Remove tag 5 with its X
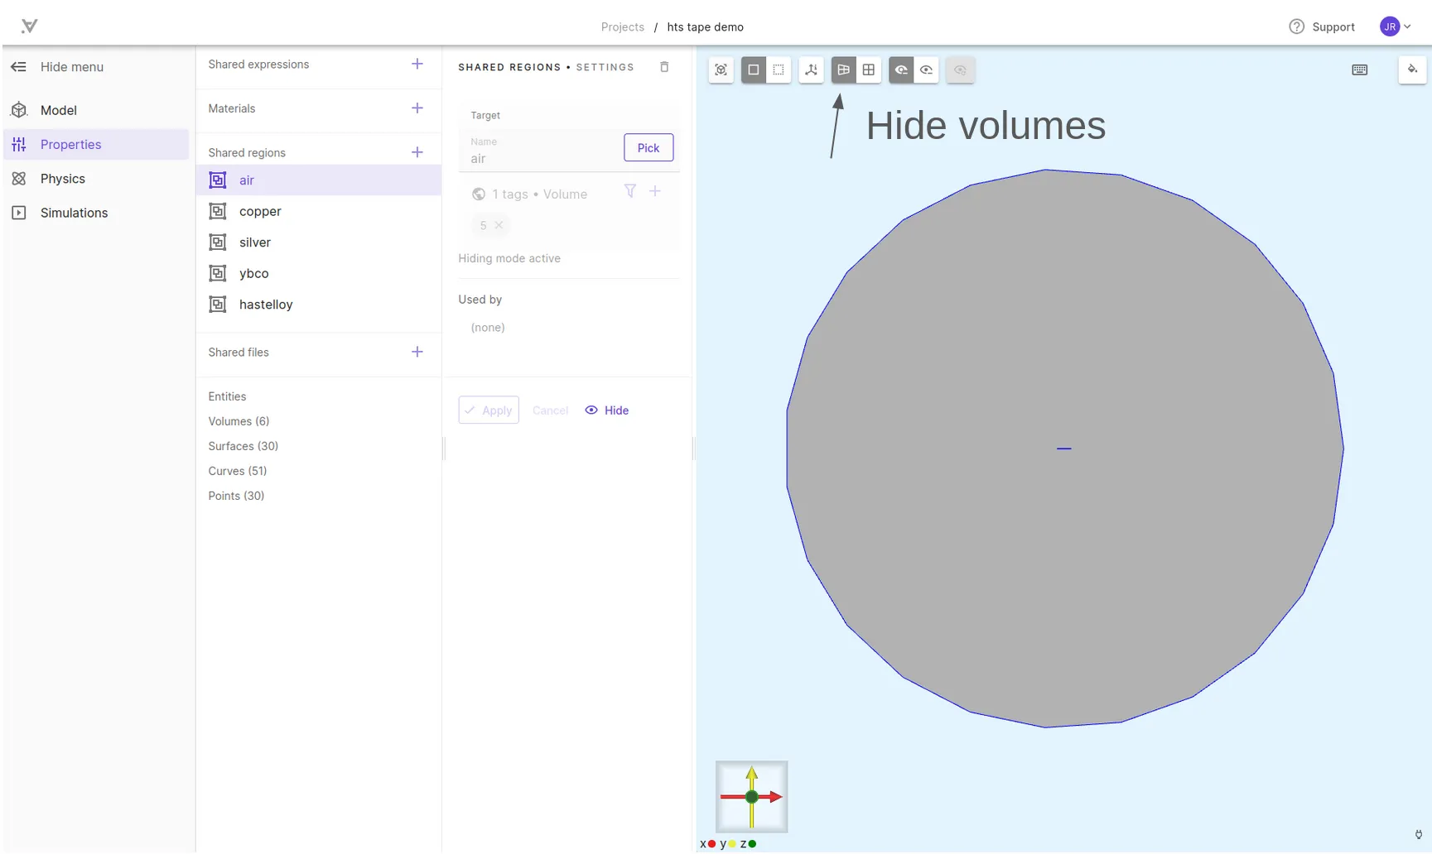Screen dimensions: 1432x854 [499, 225]
